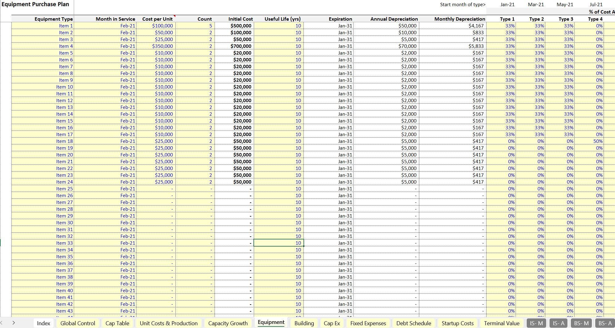Select the Jul-21 start month cell
This screenshot has height=328, width=615.
pos(596,4)
